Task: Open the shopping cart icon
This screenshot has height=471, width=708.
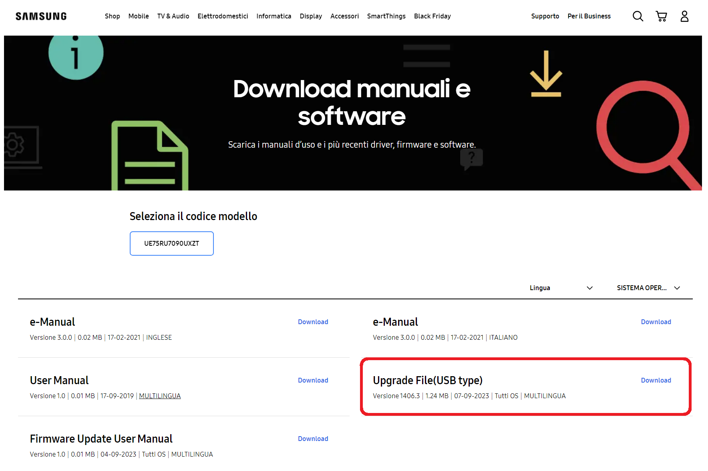Action: pyautogui.click(x=661, y=16)
